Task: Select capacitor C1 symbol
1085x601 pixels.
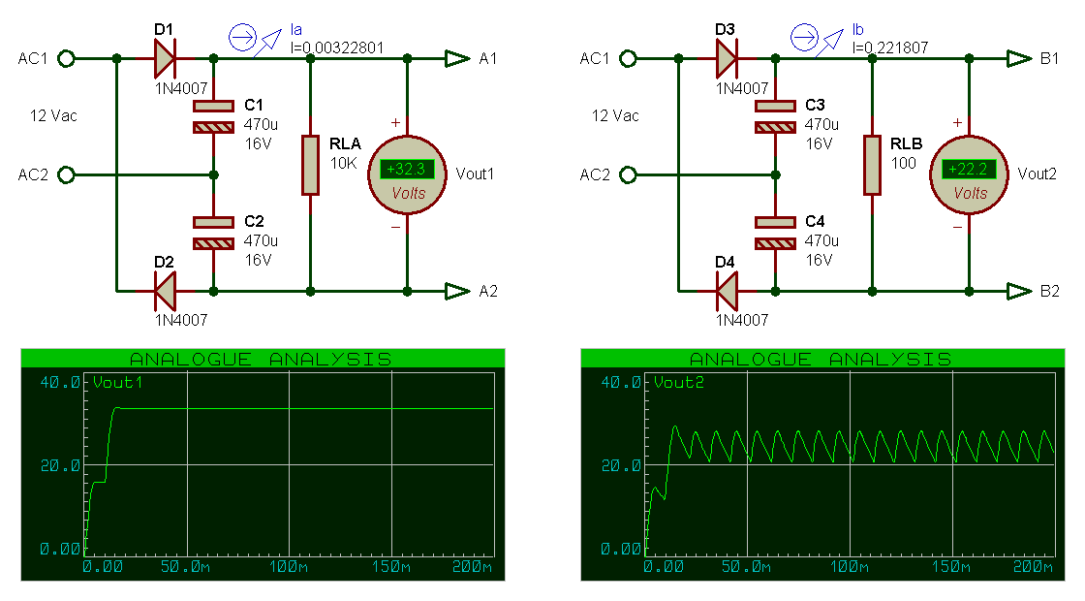Action: click(x=214, y=116)
